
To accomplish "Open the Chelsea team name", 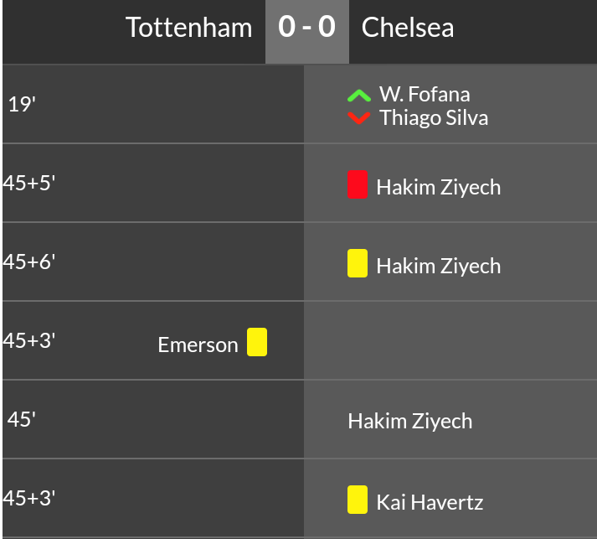I will click(408, 28).
